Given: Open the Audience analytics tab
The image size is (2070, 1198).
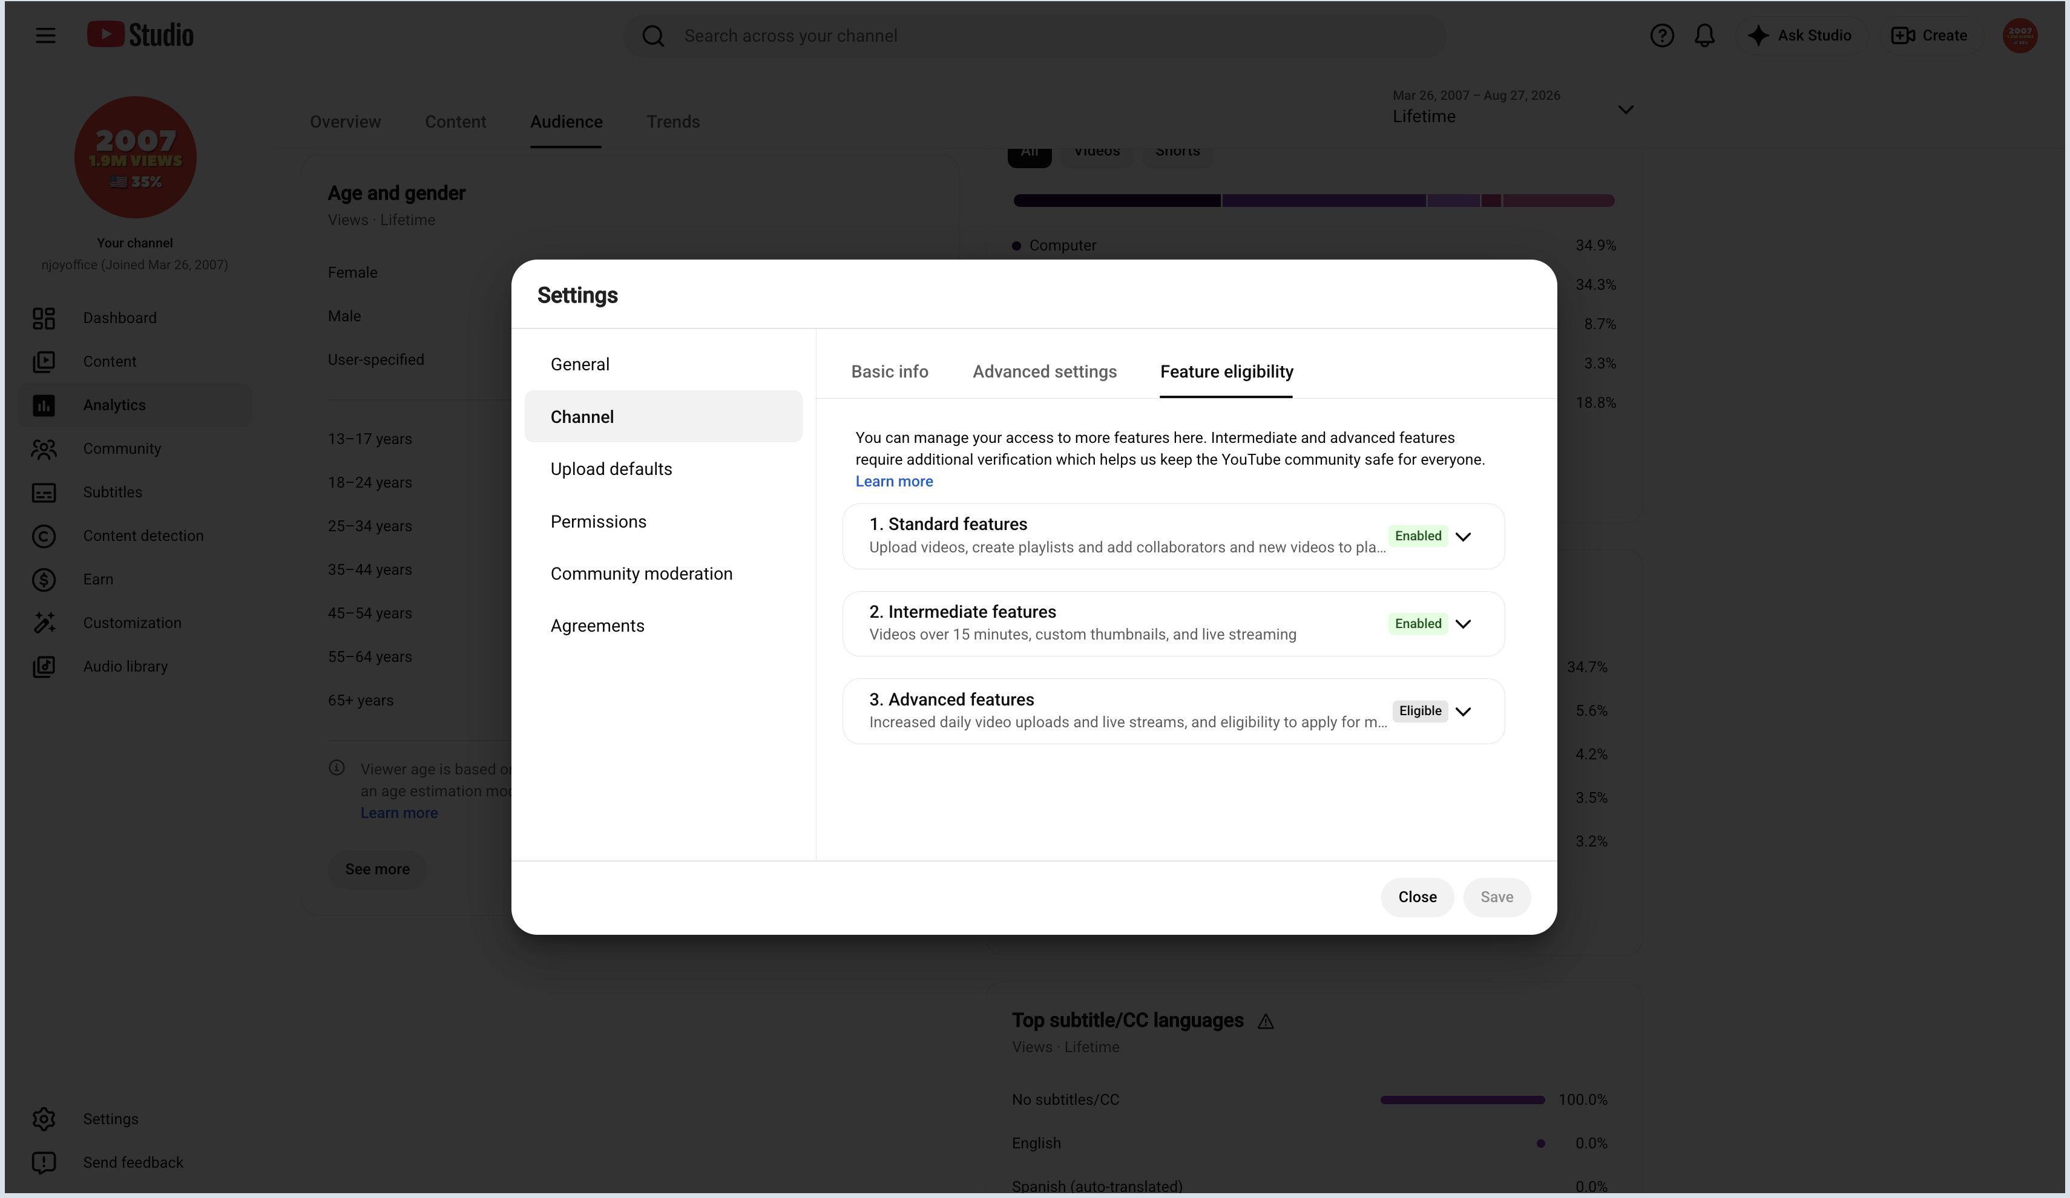Looking at the screenshot, I should tap(566, 122).
